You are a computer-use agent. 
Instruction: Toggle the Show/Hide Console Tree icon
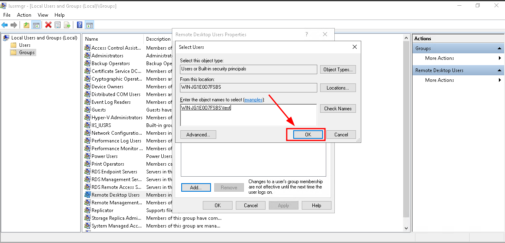coord(36,25)
